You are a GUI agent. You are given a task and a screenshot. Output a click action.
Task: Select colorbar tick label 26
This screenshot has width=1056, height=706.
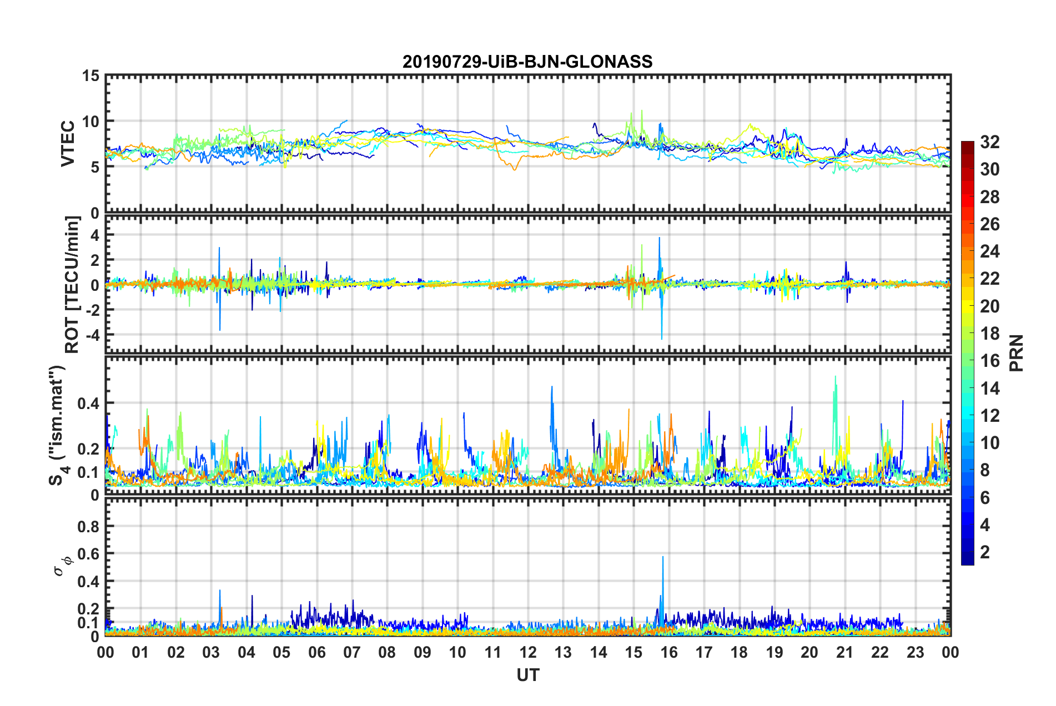[989, 224]
